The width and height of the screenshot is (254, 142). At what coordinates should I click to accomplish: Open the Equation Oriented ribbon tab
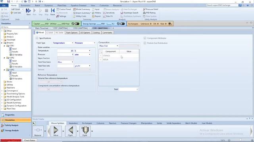[x=79, y=5]
